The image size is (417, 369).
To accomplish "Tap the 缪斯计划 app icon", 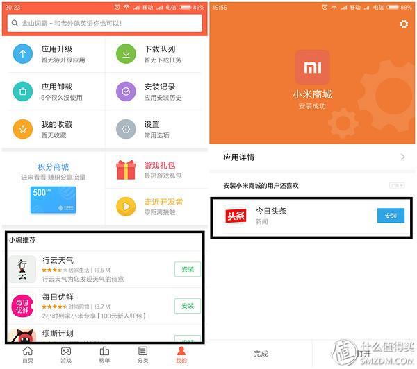I will 22,336.
